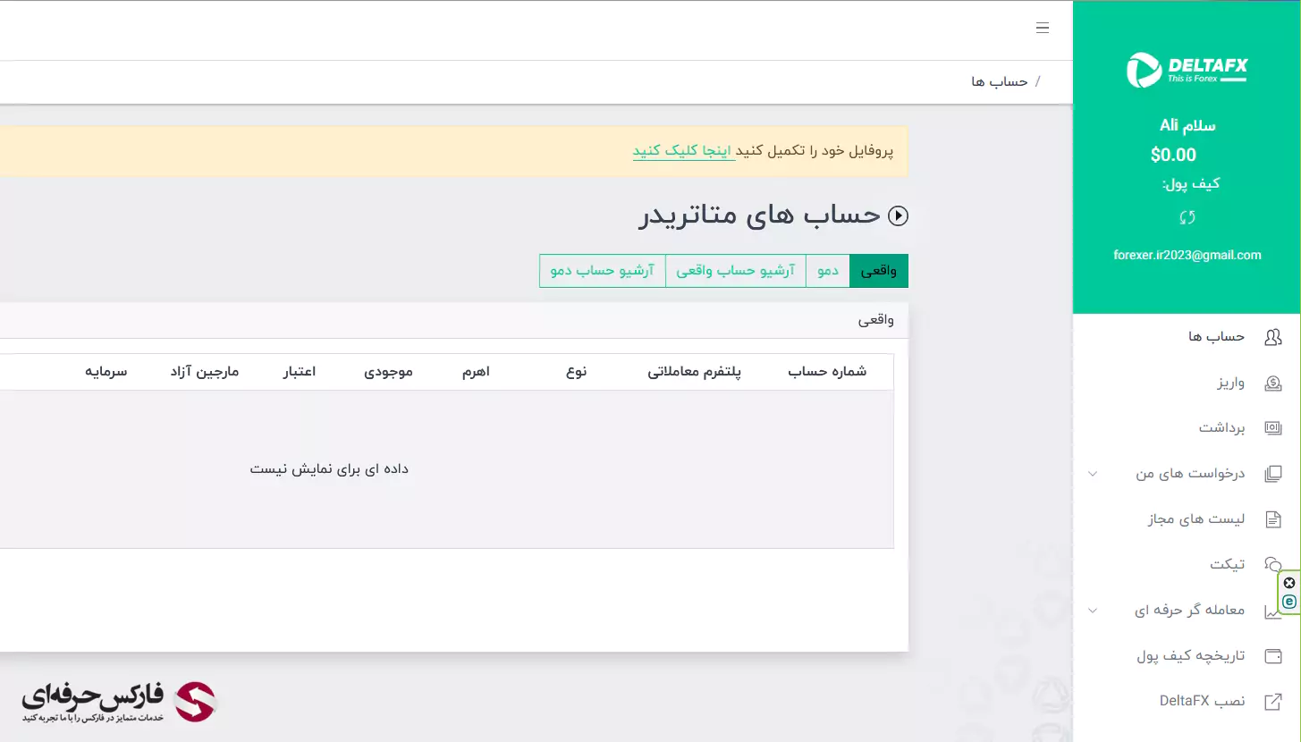Switch to the واقعی tab
1301x742 pixels.
pos(879,271)
